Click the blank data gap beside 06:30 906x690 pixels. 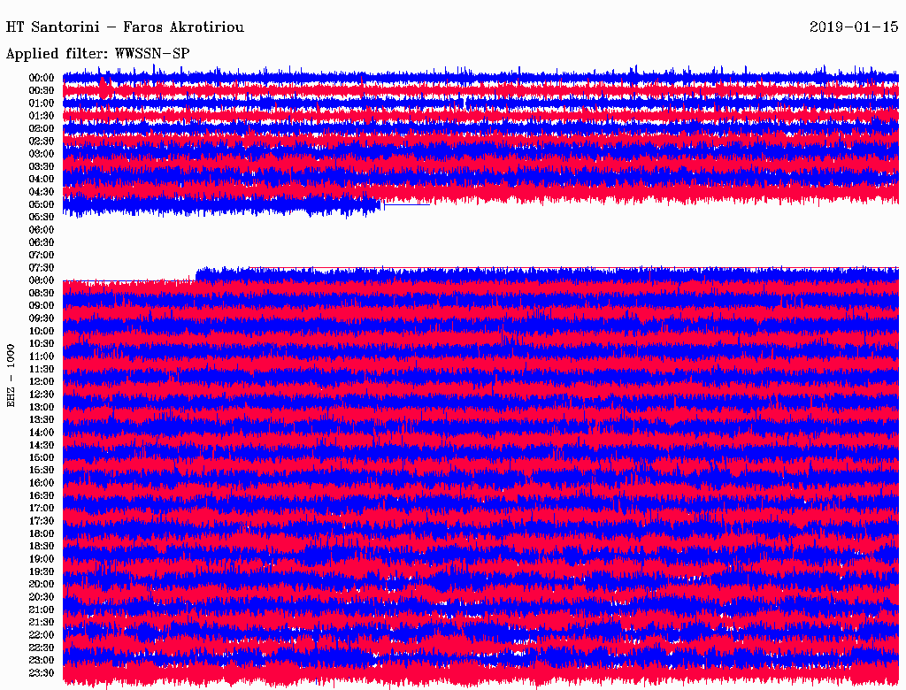coord(478,241)
